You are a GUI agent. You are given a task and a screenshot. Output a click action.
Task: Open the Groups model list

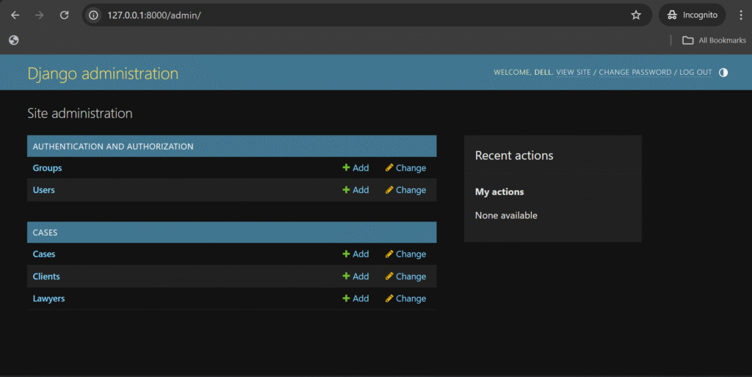point(47,168)
